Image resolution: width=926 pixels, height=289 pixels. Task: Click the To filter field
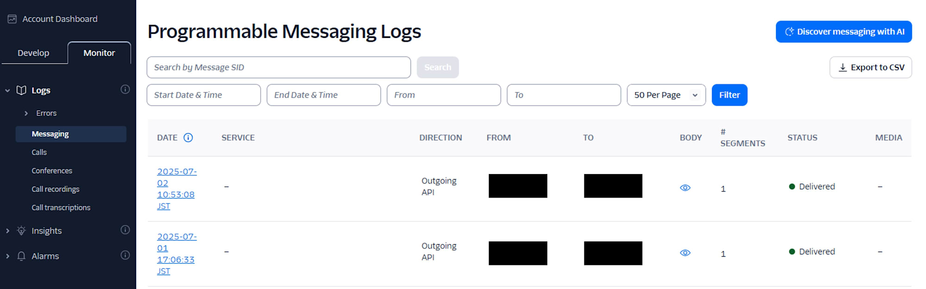click(563, 95)
